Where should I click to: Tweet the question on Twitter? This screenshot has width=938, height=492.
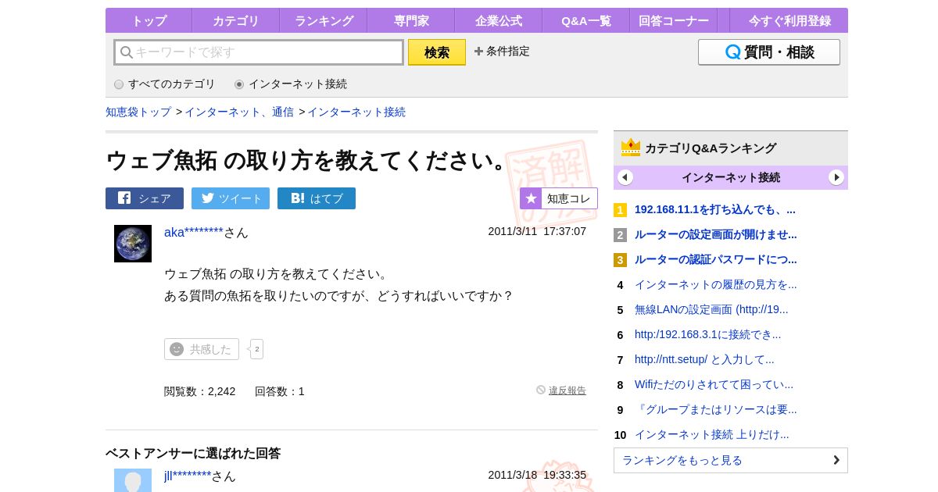tap(231, 198)
